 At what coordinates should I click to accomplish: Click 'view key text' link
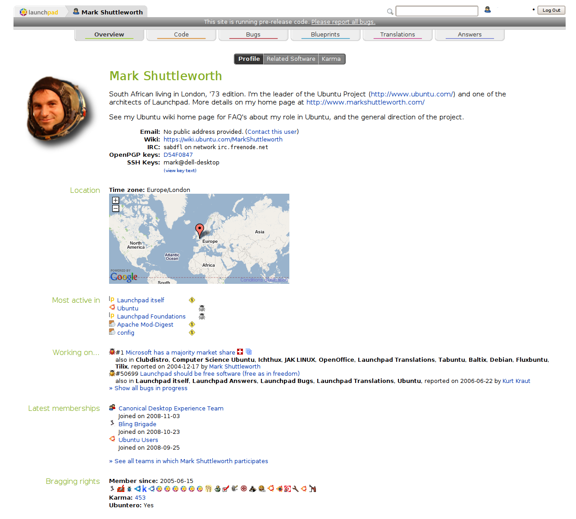(180, 171)
